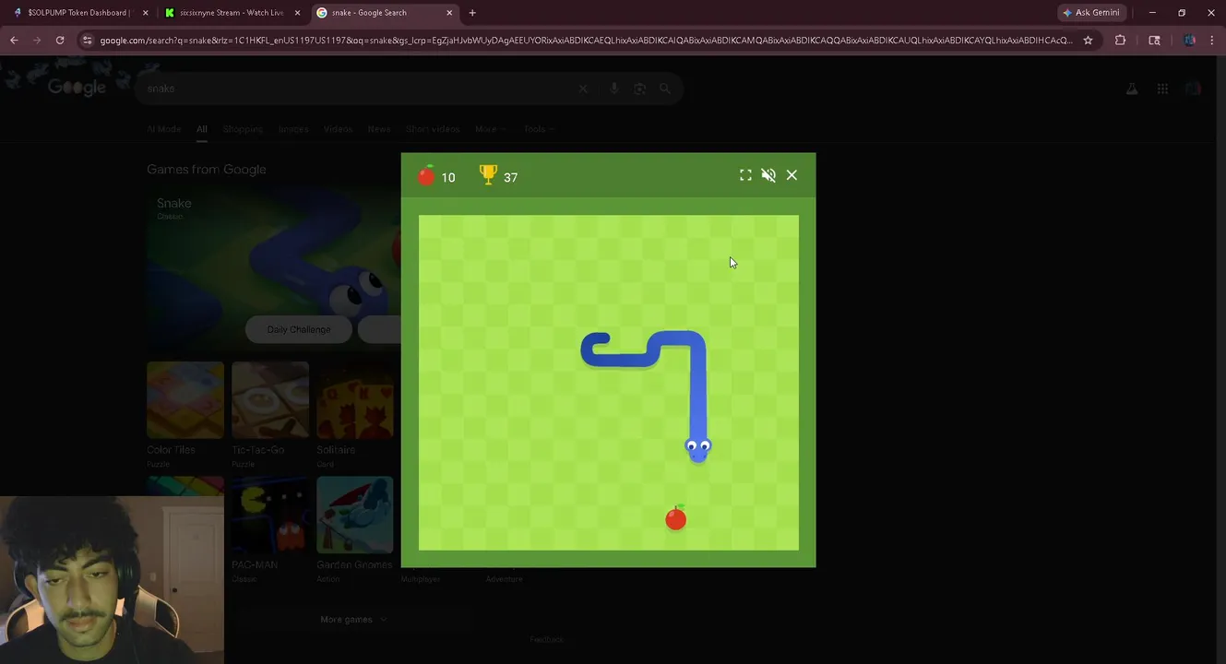Open the Solitaire game thumbnail
The width and height of the screenshot is (1226, 664).
point(355,400)
